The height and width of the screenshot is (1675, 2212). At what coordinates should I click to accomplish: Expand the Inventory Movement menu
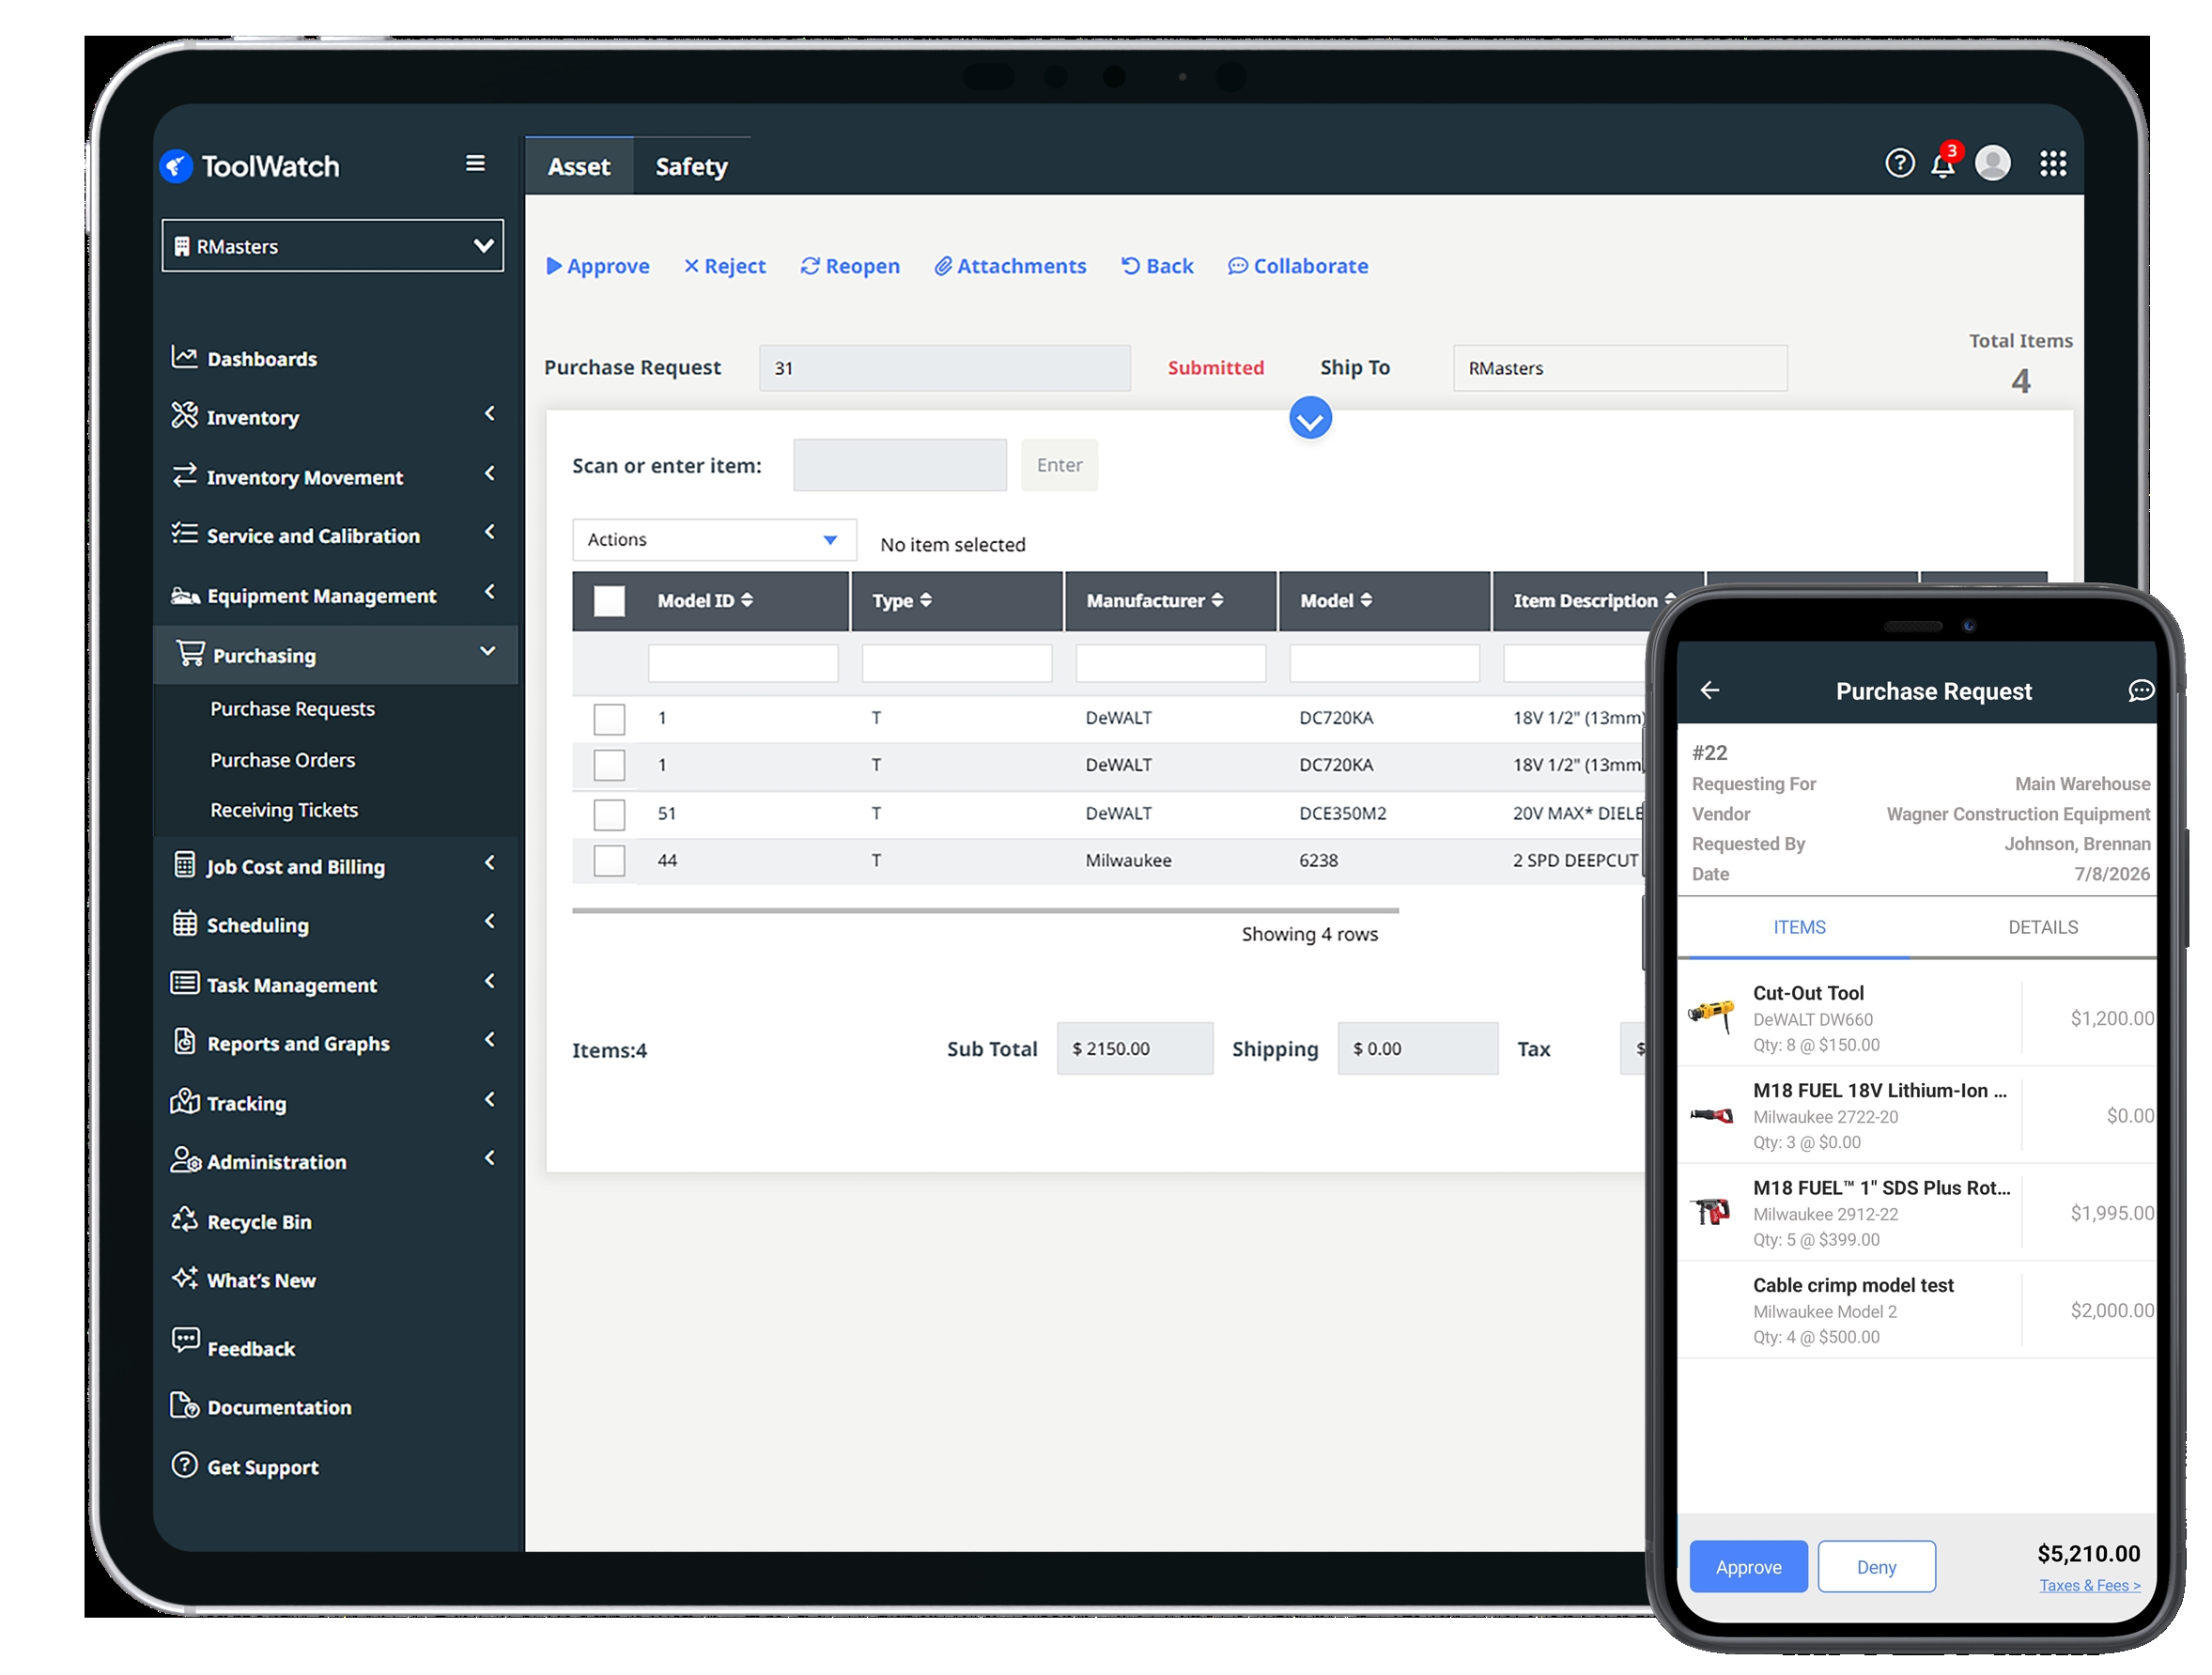coord(490,474)
